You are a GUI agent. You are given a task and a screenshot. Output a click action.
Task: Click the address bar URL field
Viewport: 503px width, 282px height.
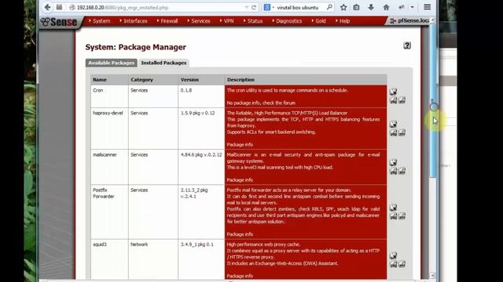pyautogui.click(x=160, y=7)
